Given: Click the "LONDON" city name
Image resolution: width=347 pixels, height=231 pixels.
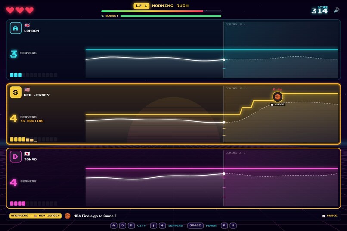Looking at the screenshot, I should [x=32, y=31].
